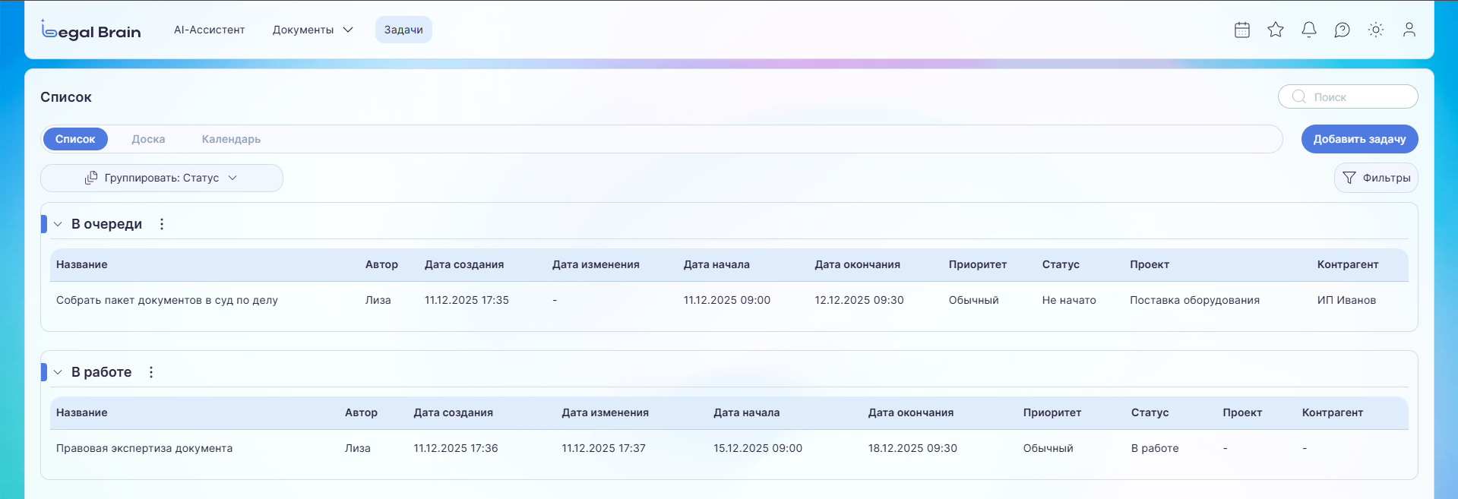1458x499 pixels.
Task: Collapse the В очереди group chevron
Action: click(x=58, y=224)
